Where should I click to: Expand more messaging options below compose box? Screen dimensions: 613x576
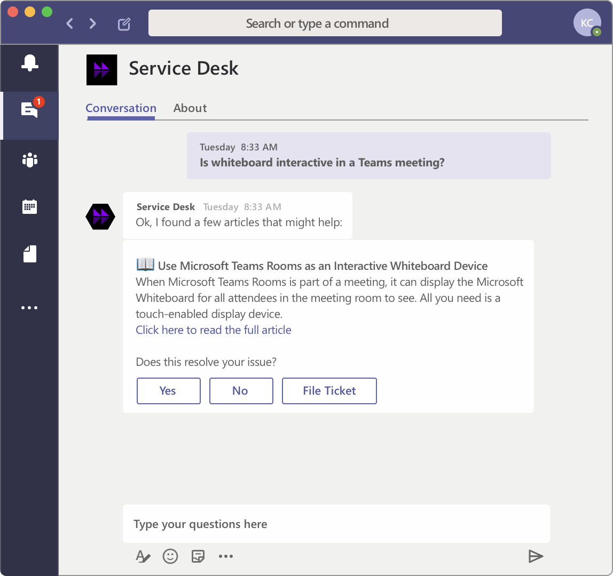click(x=226, y=557)
